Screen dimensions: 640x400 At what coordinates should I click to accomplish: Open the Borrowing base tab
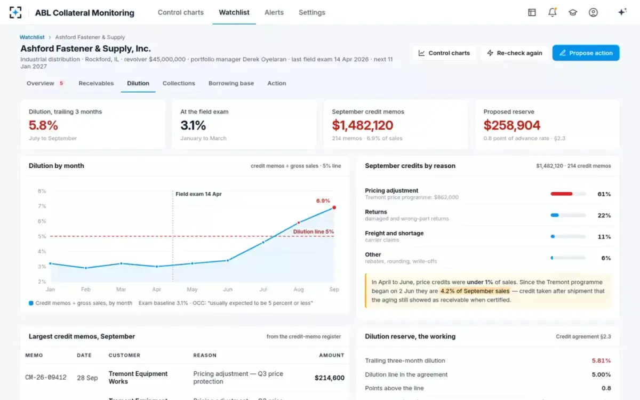coord(231,83)
